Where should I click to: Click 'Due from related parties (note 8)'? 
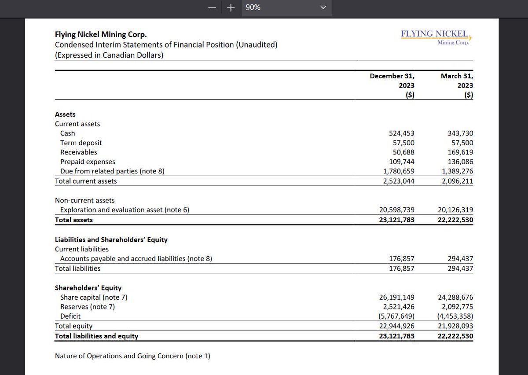[x=112, y=172]
